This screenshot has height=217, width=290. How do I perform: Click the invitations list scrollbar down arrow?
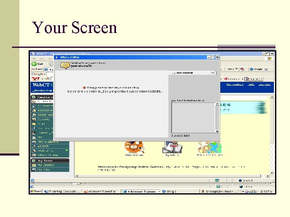(x=217, y=131)
